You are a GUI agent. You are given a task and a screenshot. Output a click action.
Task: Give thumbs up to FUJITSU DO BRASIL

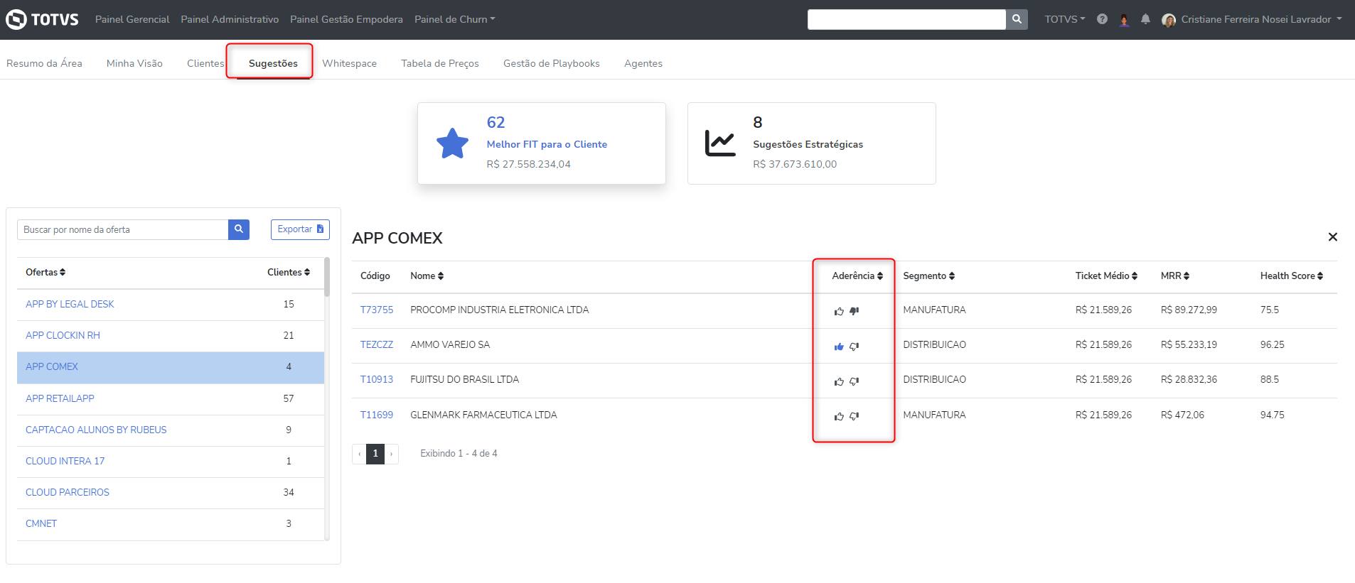[839, 381]
